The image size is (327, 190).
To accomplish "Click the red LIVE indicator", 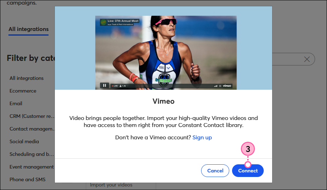I will click(x=115, y=86).
